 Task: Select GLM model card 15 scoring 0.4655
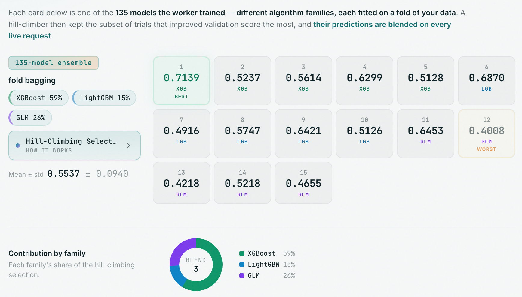pyautogui.click(x=303, y=183)
